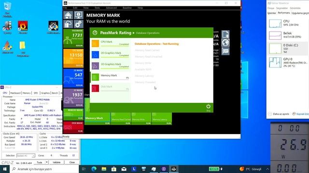Run the Memory Latency test tile
The width and height of the screenshot is (309, 173).
click(x=162, y=119)
